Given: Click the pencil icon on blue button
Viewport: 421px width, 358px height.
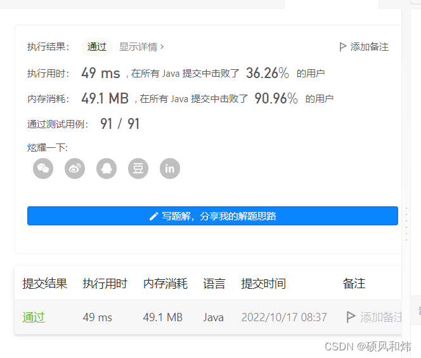Looking at the screenshot, I should pyautogui.click(x=153, y=216).
